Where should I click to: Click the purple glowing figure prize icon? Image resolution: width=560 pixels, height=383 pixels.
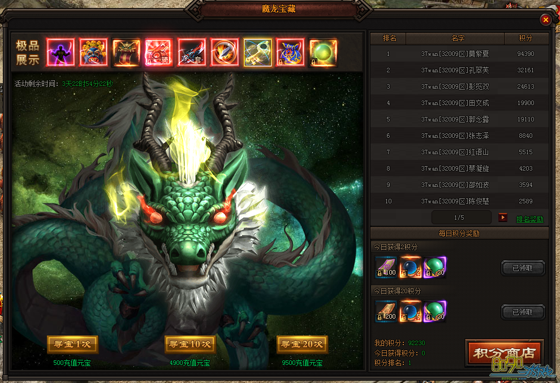61,53
